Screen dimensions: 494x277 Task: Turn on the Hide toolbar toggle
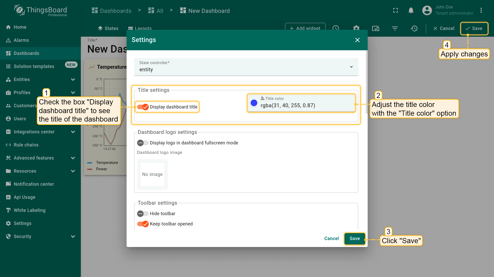tap(143, 214)
